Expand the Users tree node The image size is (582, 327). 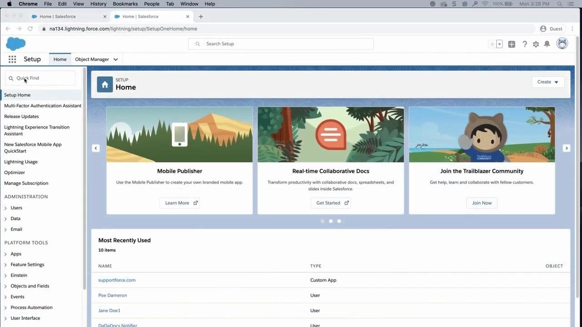click(x=5, y=208)
